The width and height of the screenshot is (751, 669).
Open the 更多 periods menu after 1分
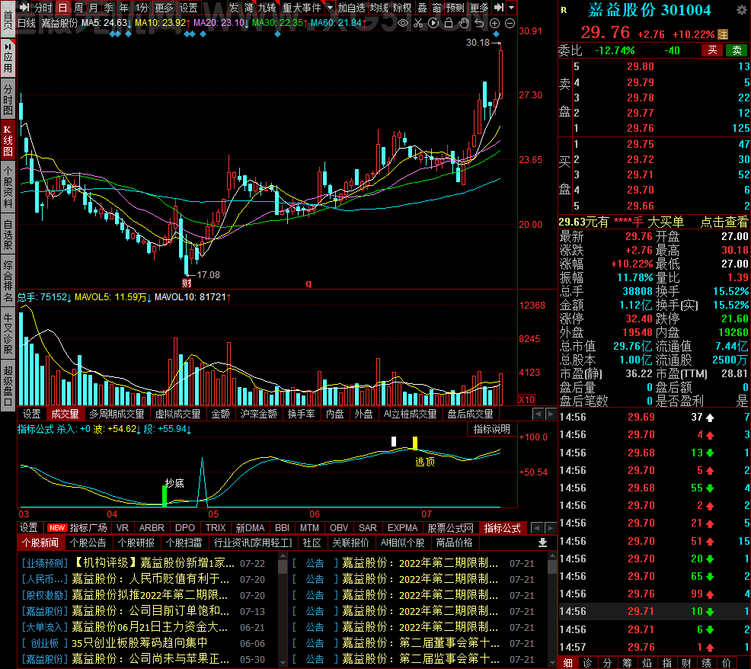(x=164, y=8)
